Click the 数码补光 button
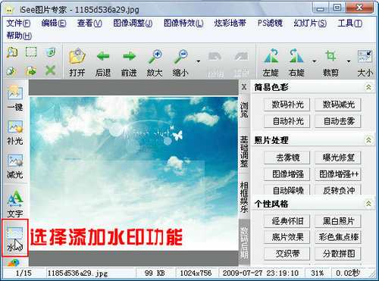 tap(287, 105)
